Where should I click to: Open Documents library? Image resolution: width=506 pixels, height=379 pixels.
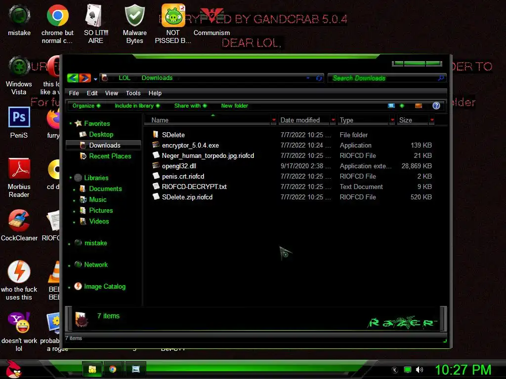(105, 189)
